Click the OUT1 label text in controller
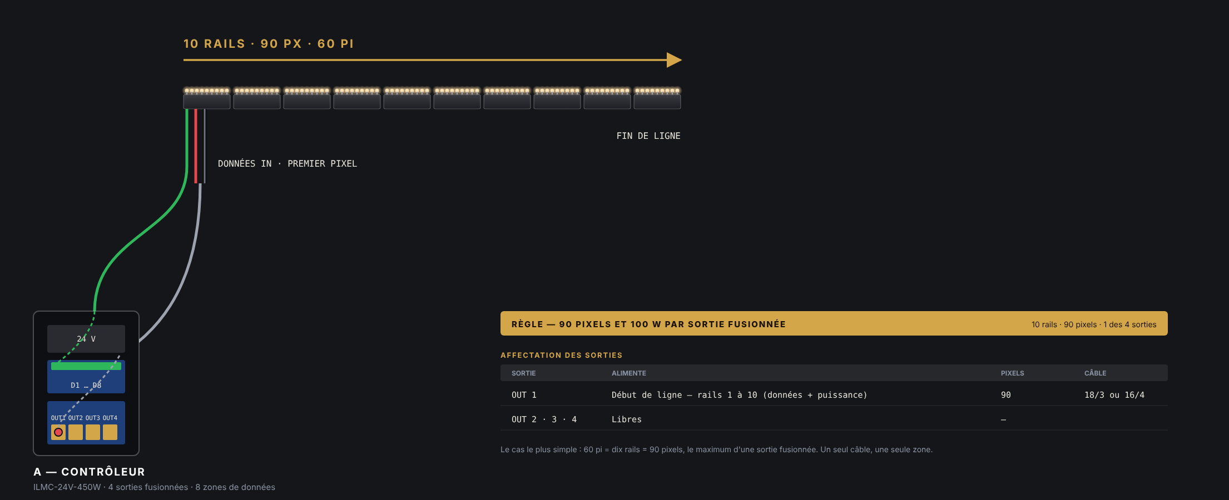The width and height of the screenshot is (1229, 500). point(58,418)
